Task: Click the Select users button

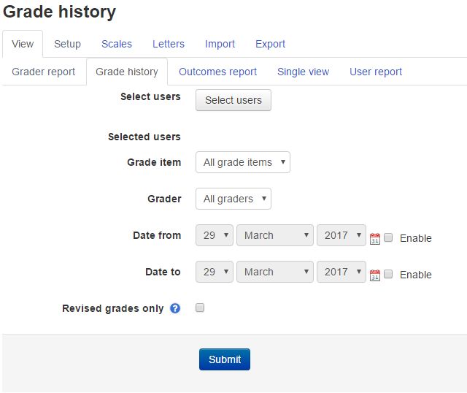Action: tap(233, 100)
